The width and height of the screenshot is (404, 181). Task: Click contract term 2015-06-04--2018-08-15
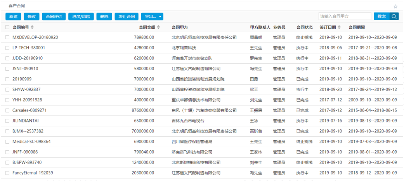click(373, 110)
